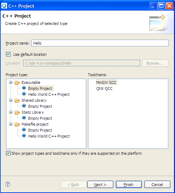Click blue icon of Empty Project under Makefile project
Image resolution: width=175 pixels, height=193 pixels.
click(24, 130)
